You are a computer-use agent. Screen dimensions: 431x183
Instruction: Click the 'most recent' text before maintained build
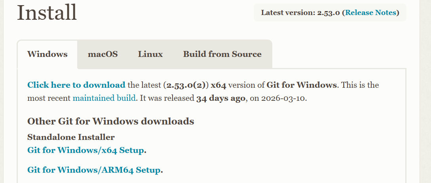point(49,98)
